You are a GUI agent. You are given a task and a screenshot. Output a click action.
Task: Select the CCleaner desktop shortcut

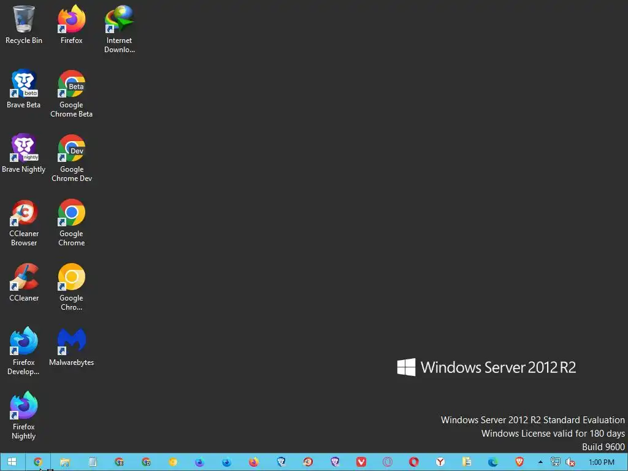(24, 282)
